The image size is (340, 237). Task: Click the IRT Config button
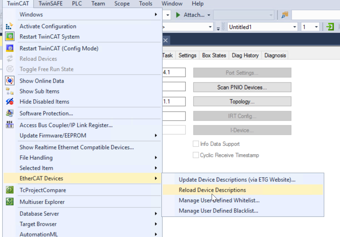coord(242,116)
